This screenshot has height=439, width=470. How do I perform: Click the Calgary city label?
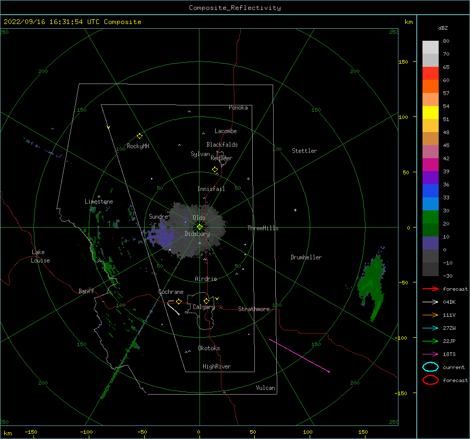204,307
